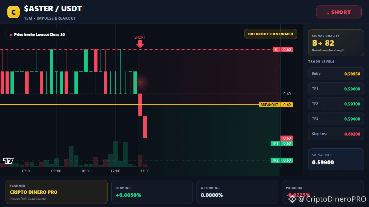Click the Funding +0.0050% card
This screenshot has height=207, width=369.
(152, 192)
